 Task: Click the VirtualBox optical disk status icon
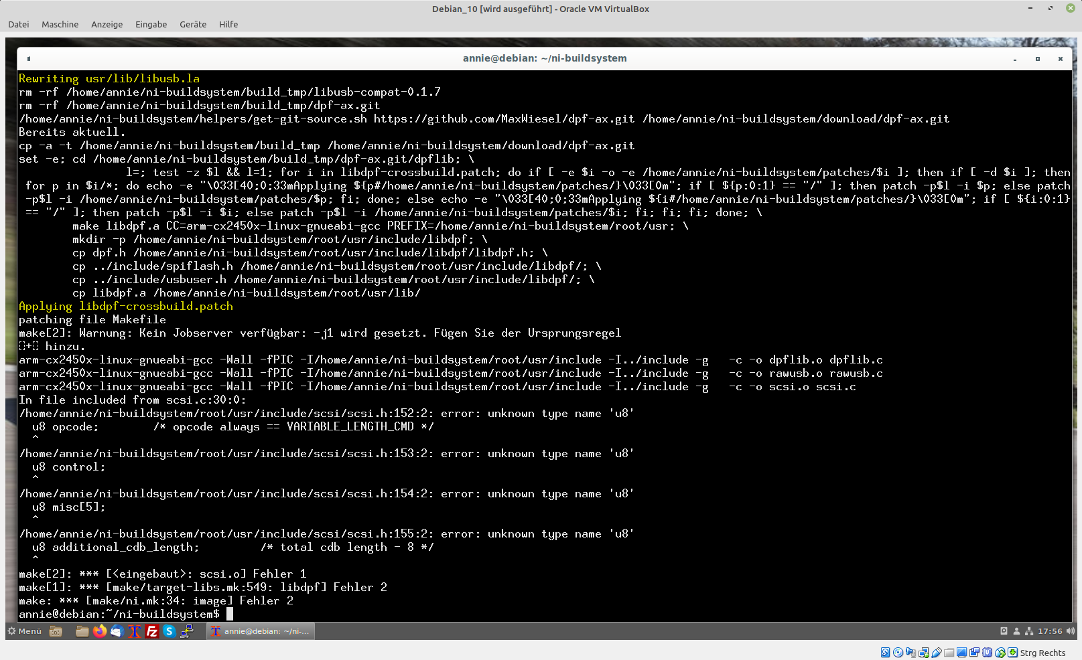[898, 653]
